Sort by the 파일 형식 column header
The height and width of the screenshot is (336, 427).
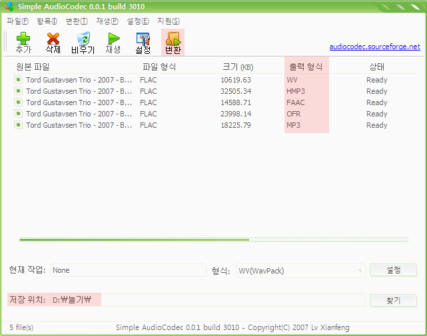[159, 67]
